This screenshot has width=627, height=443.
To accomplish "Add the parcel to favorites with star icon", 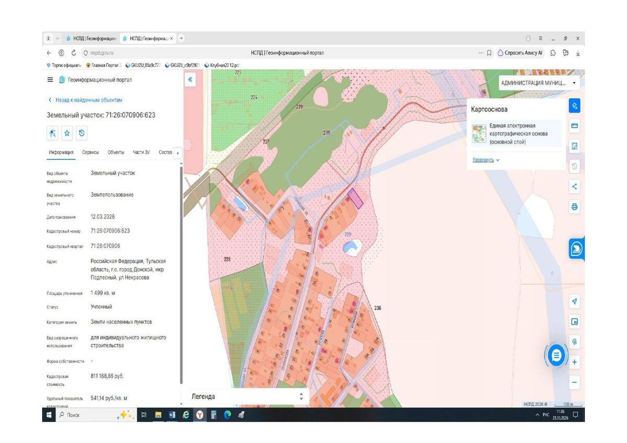I will coord(67,133).
